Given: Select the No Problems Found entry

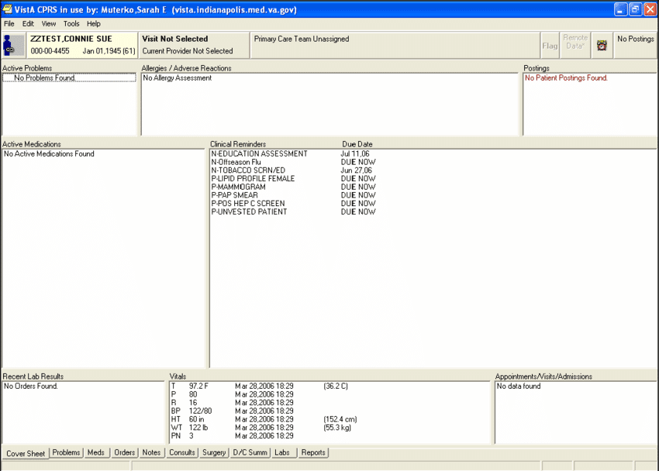Looking at the screenshot, I should (x=69, y=77).
